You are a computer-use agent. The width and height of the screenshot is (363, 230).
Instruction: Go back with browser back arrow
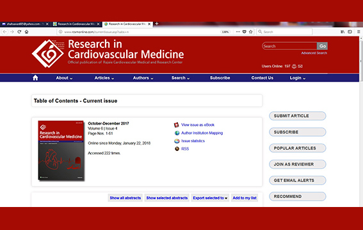click(5, 32)
